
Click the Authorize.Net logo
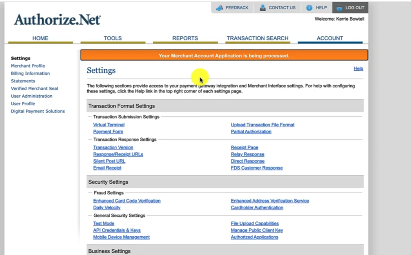point(57,20)
